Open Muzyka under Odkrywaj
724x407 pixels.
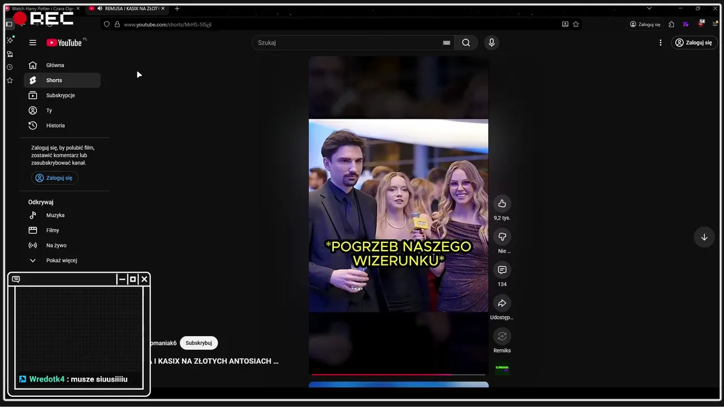coord(62,215)
